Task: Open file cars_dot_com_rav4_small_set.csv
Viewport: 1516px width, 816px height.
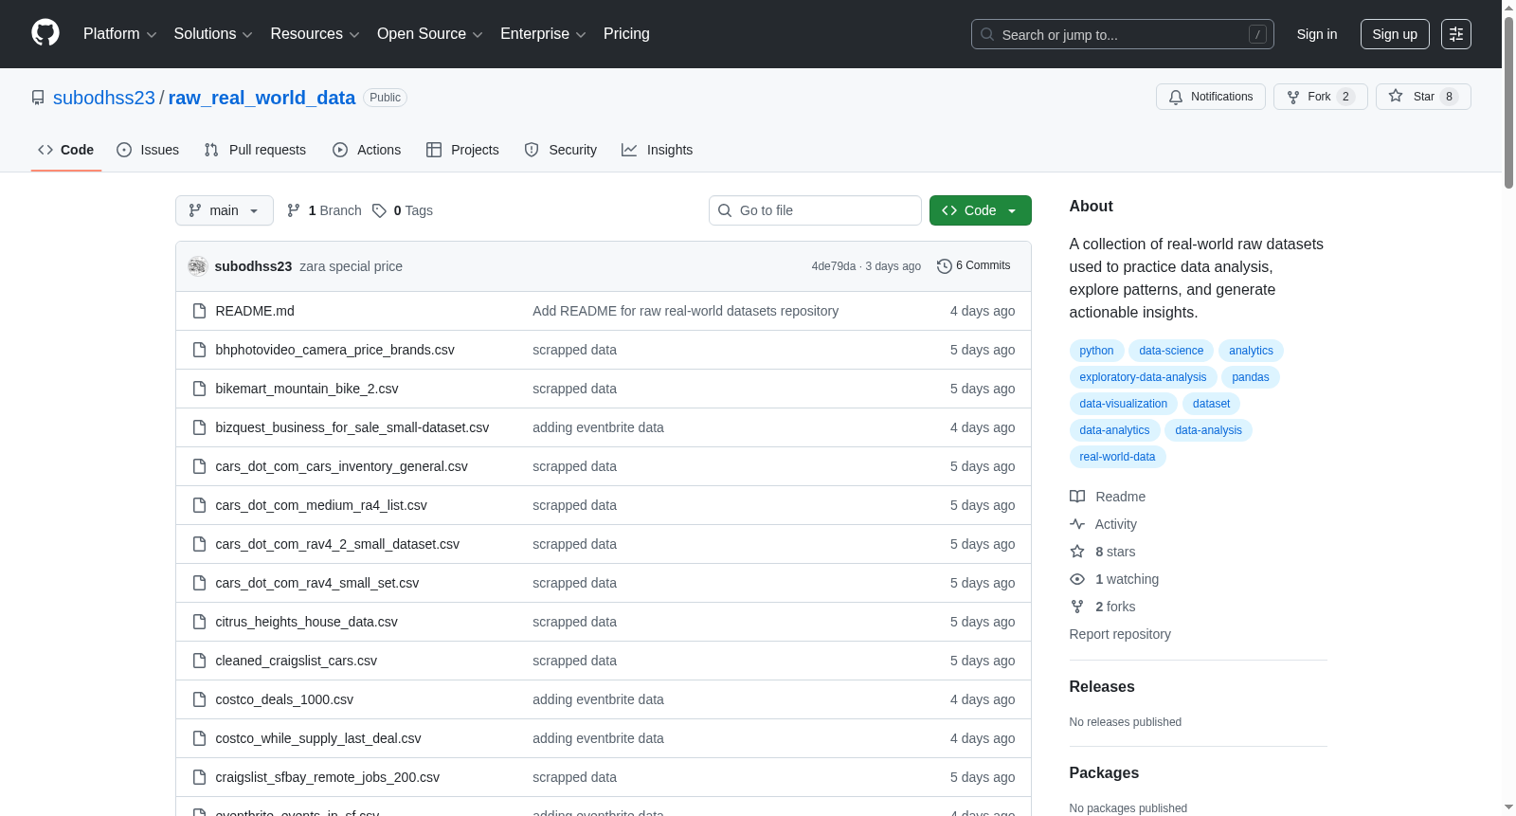Action: [316, 583]
